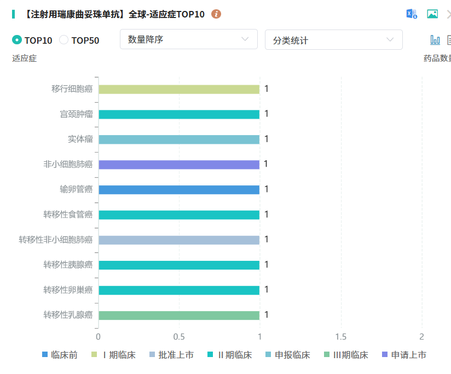Click the 数量降序 dropdown chevron arrow
The image size is (451, 374).
pyautogui.click(x=245, y=39)
